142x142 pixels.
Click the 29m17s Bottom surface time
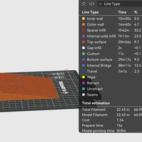(125, 60)
